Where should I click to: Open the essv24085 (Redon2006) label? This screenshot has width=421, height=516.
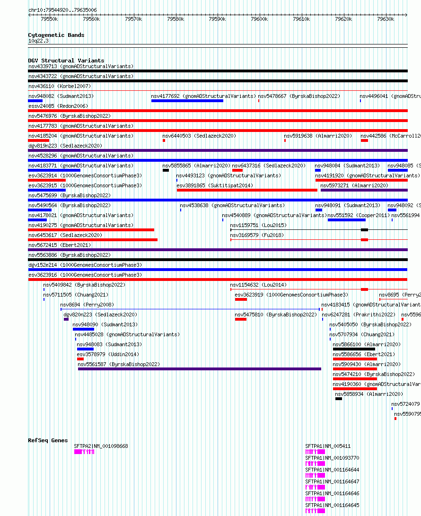click(58, 106)
